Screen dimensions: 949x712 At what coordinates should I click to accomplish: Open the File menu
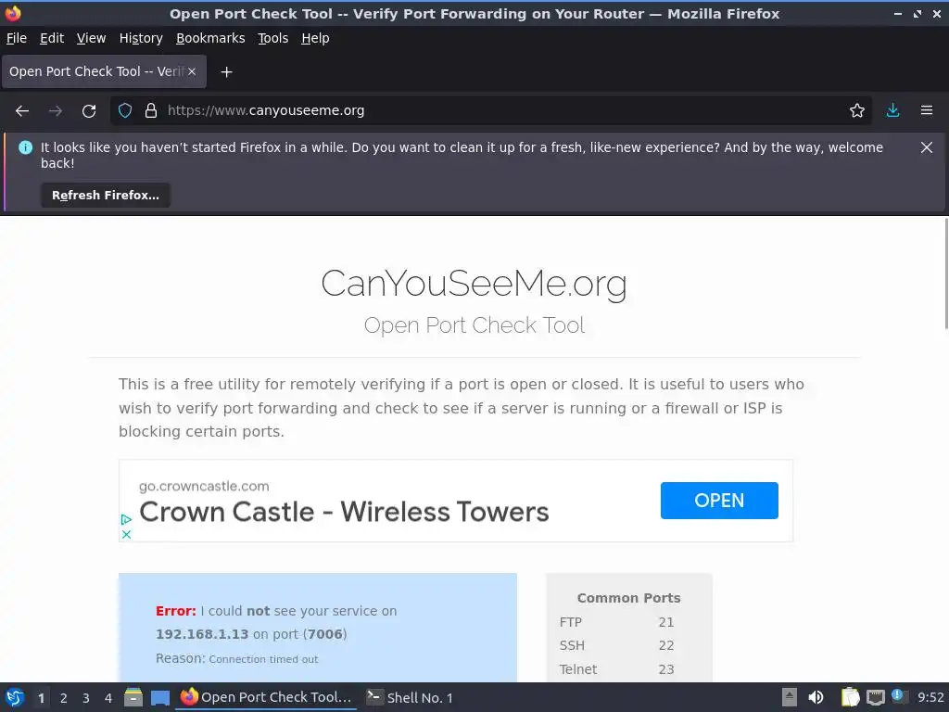[x=17, y=38]
